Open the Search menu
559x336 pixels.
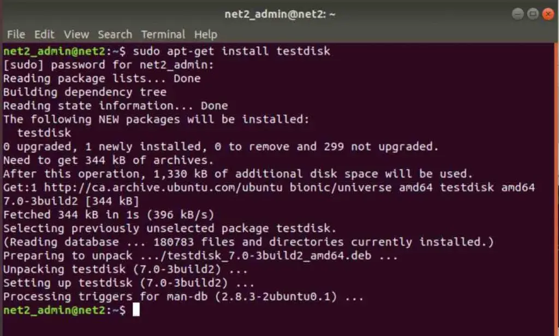pos(115,34)
